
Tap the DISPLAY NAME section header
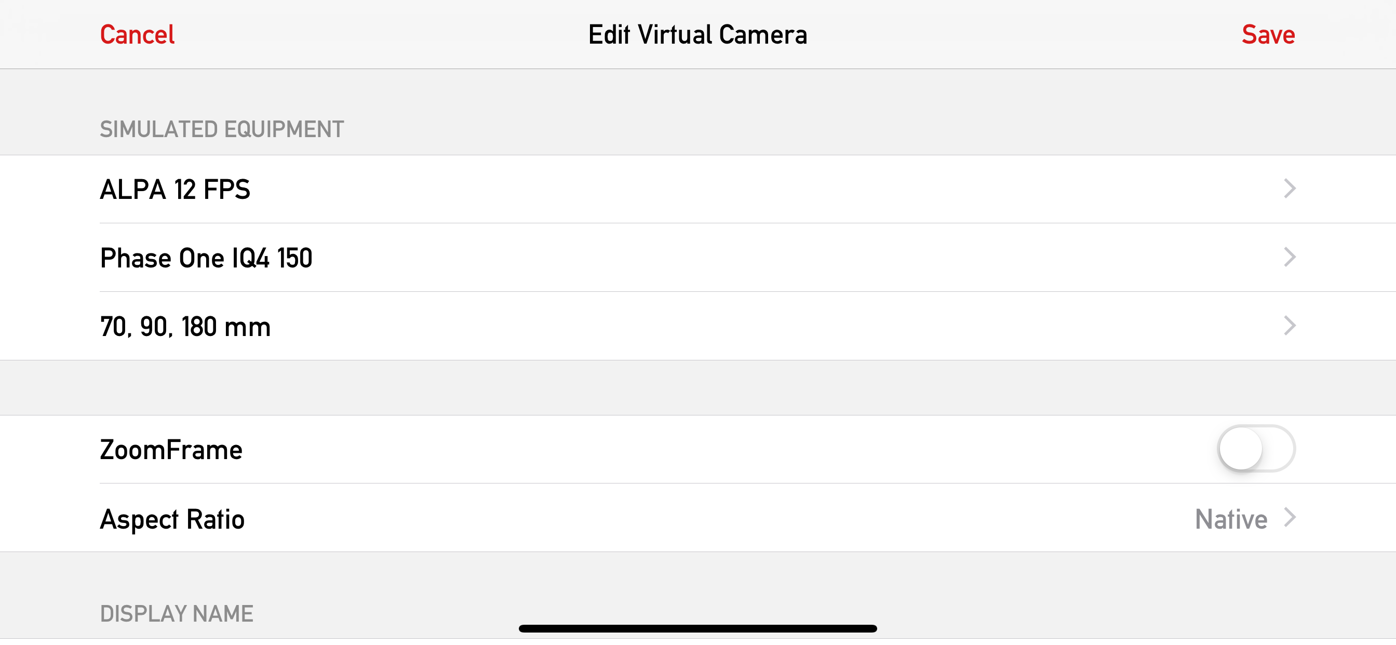pyautogui.click(x=177, y=614)
